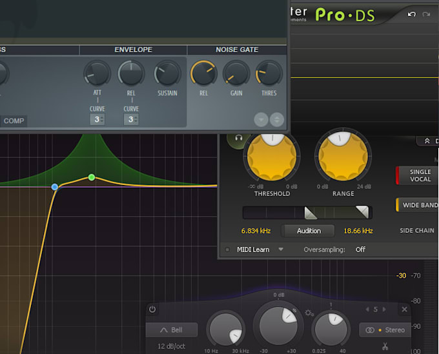The width and height of the screenshot is (439, 354).
Task: Open the 12 dB/oct slope selector
Action: coord(171,346)
